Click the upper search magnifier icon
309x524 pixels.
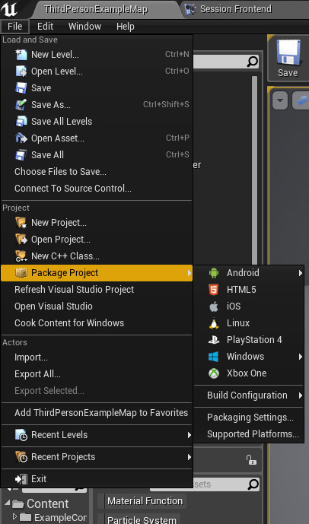253,62
